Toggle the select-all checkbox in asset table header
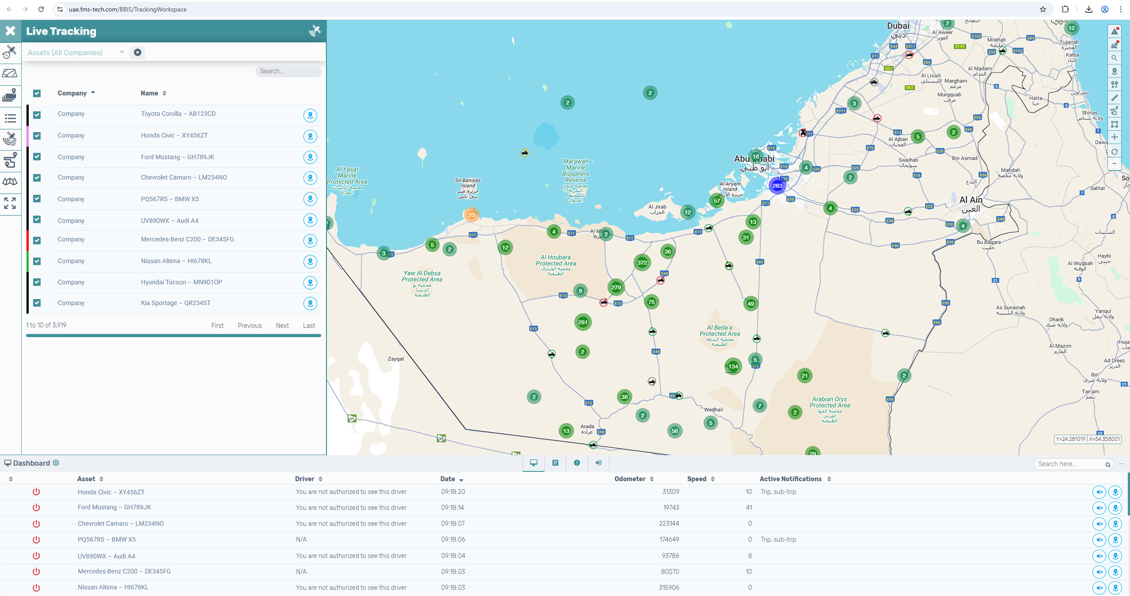 coord(37,93)
